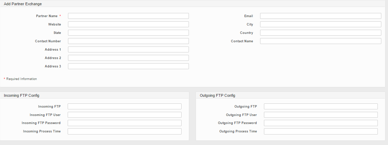Click the Outgoing Process Time field
Screen dimensions: 388x145
click(x=321, y=131)
